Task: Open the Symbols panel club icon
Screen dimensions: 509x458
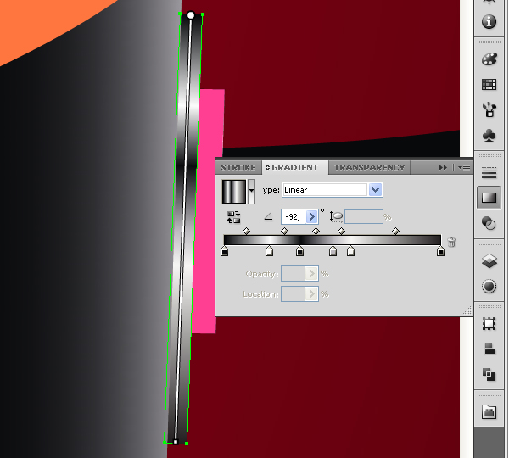Action: 489,136
